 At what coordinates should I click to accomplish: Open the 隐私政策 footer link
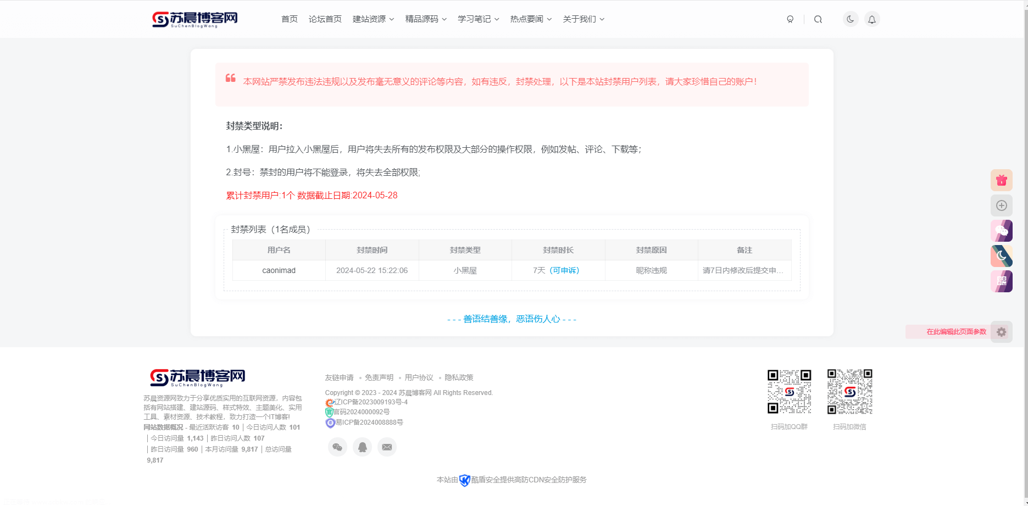pos(459,377)
